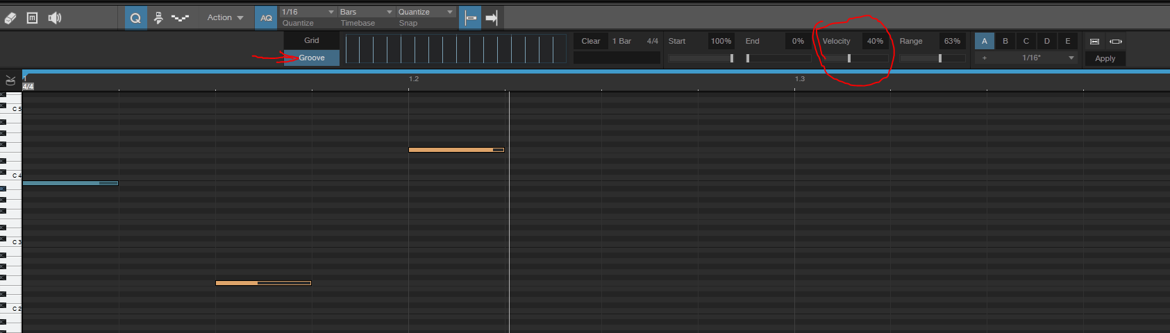Viewport: 1170px width, 333px height.
Task: Click the step record icon
Action: (158, 18)
